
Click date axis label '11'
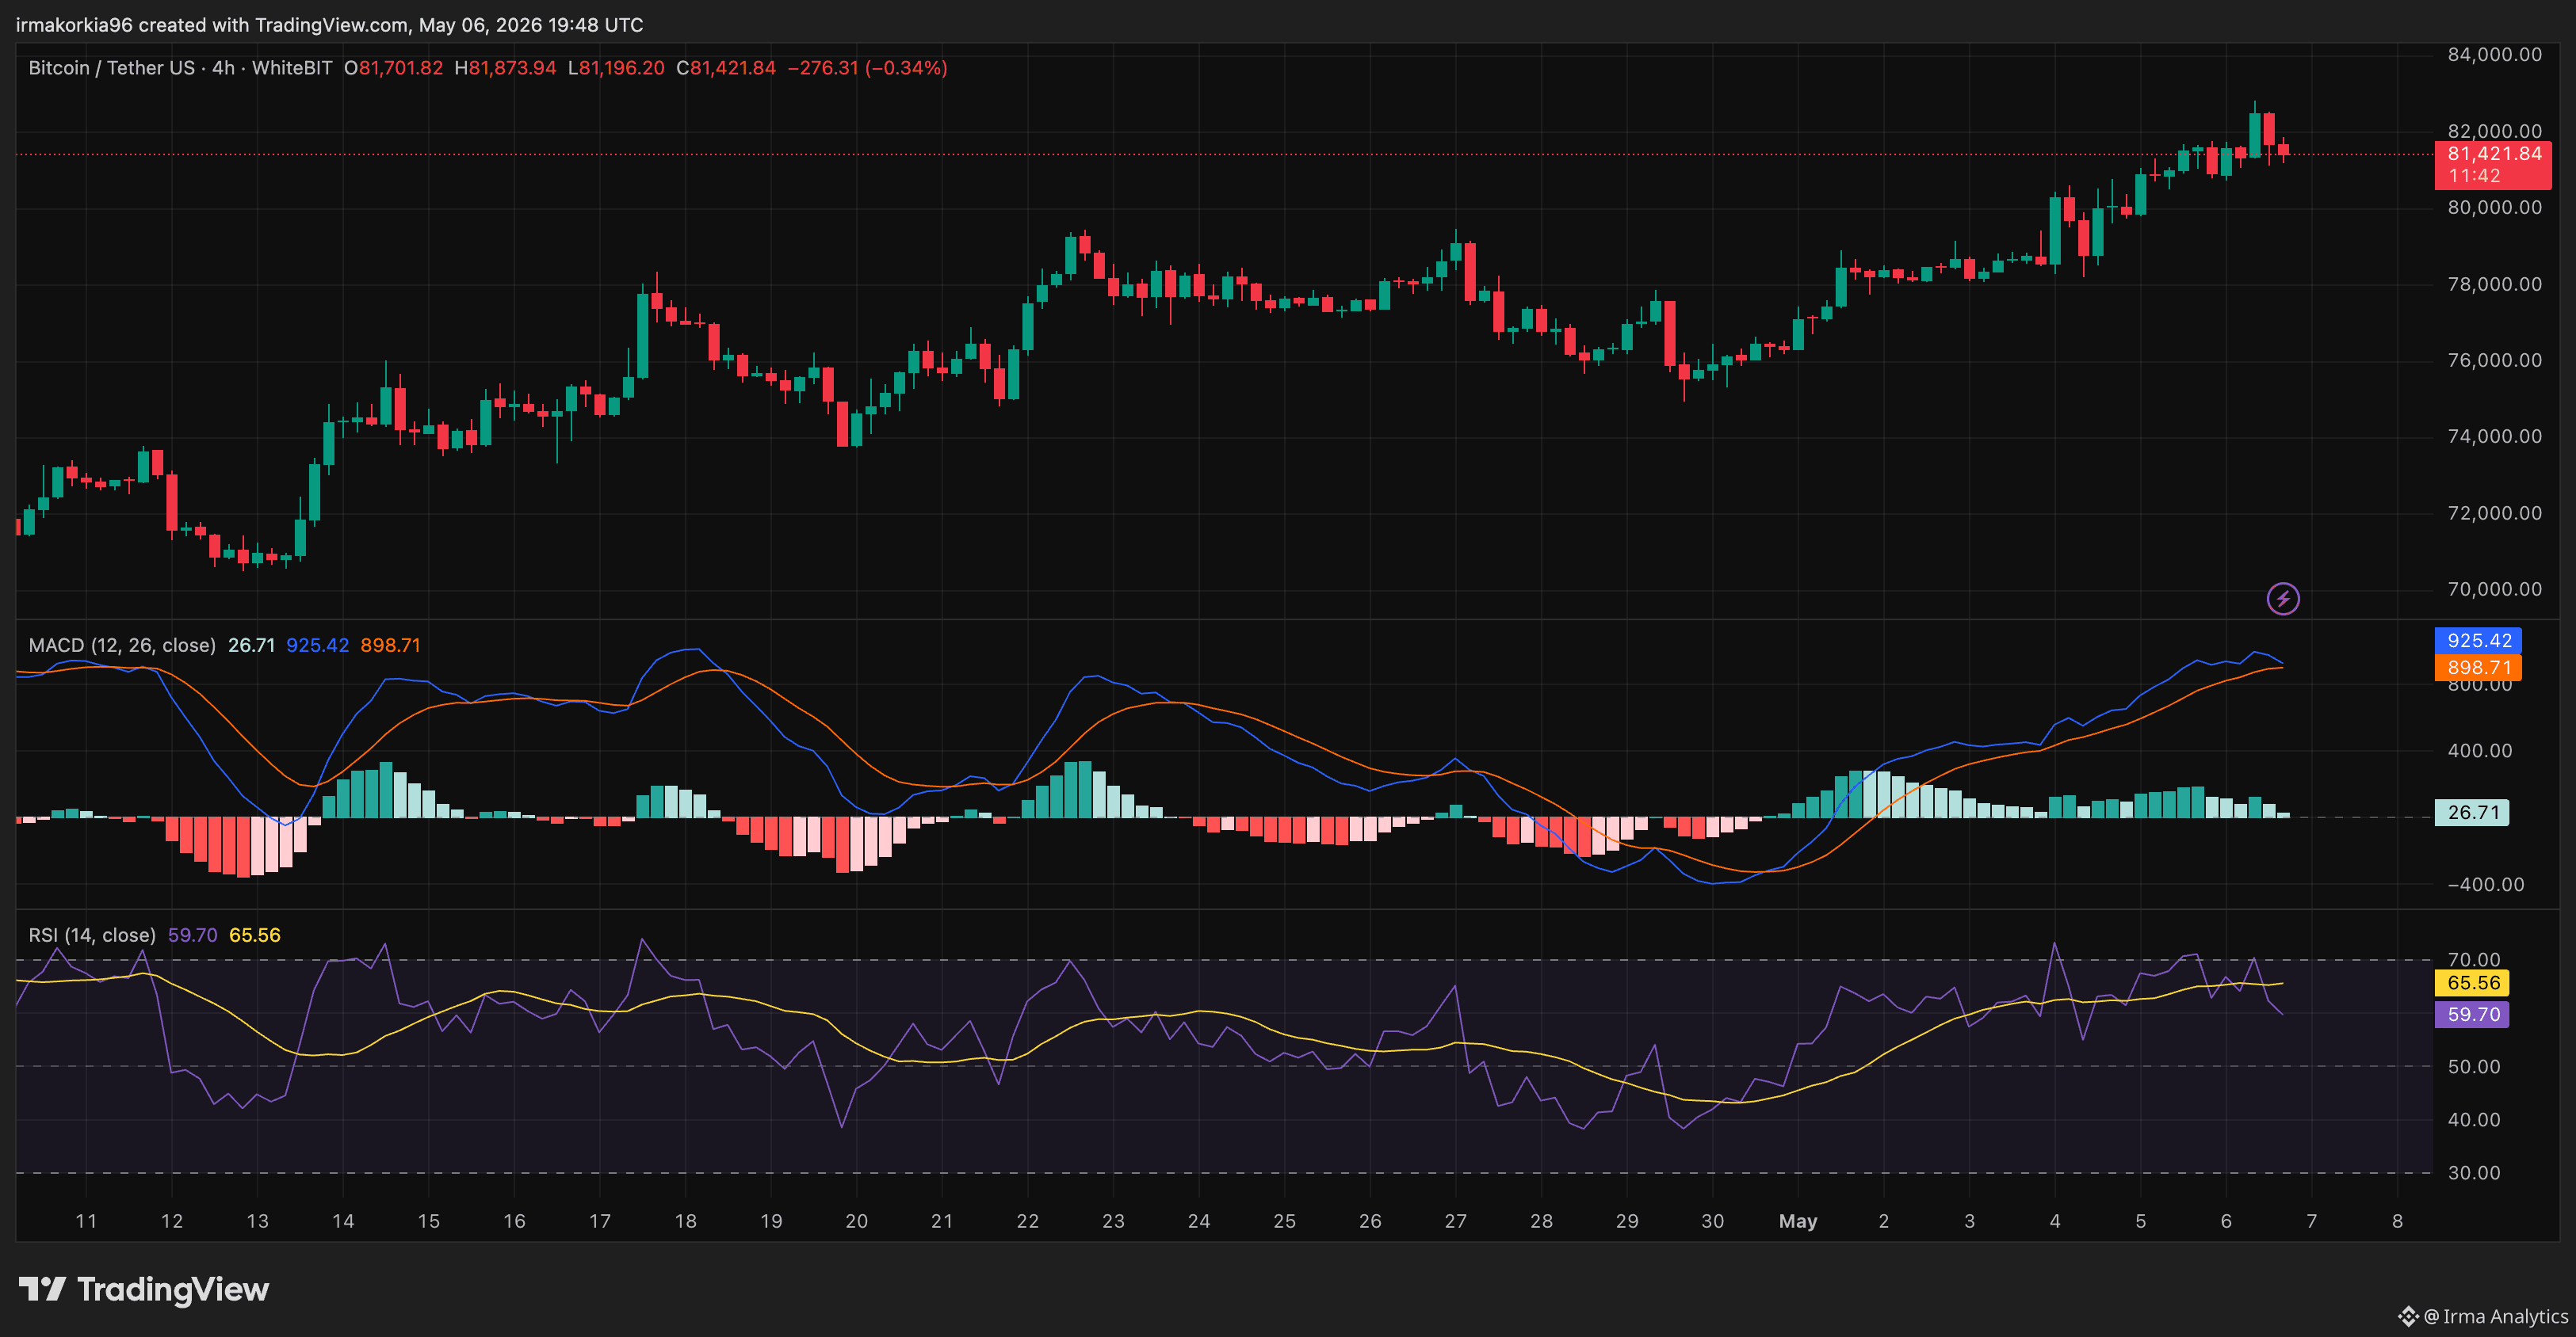click(x=86, y=1221)
